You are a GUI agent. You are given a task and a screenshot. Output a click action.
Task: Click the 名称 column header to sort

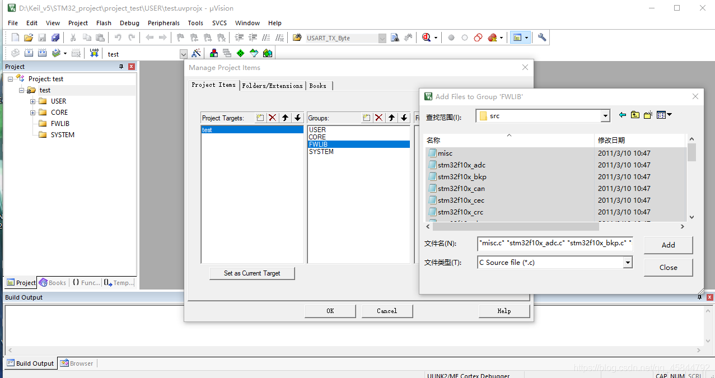[509, 140]
